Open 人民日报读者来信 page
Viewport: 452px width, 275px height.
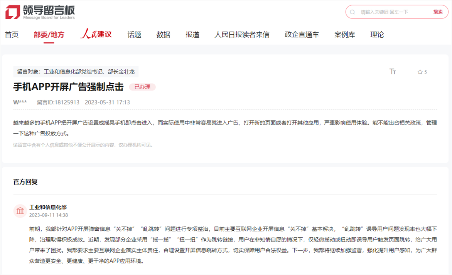pos(242,35)
